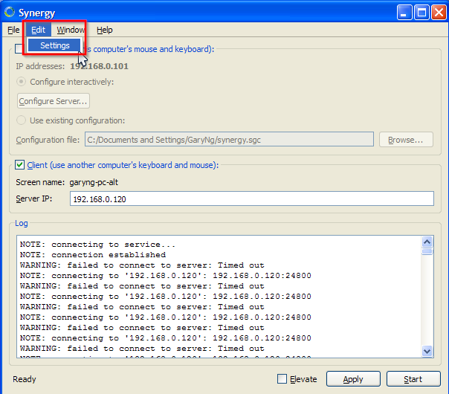Click the log scrollbar down arrow

pyautogui.click(x=427, y=351)
